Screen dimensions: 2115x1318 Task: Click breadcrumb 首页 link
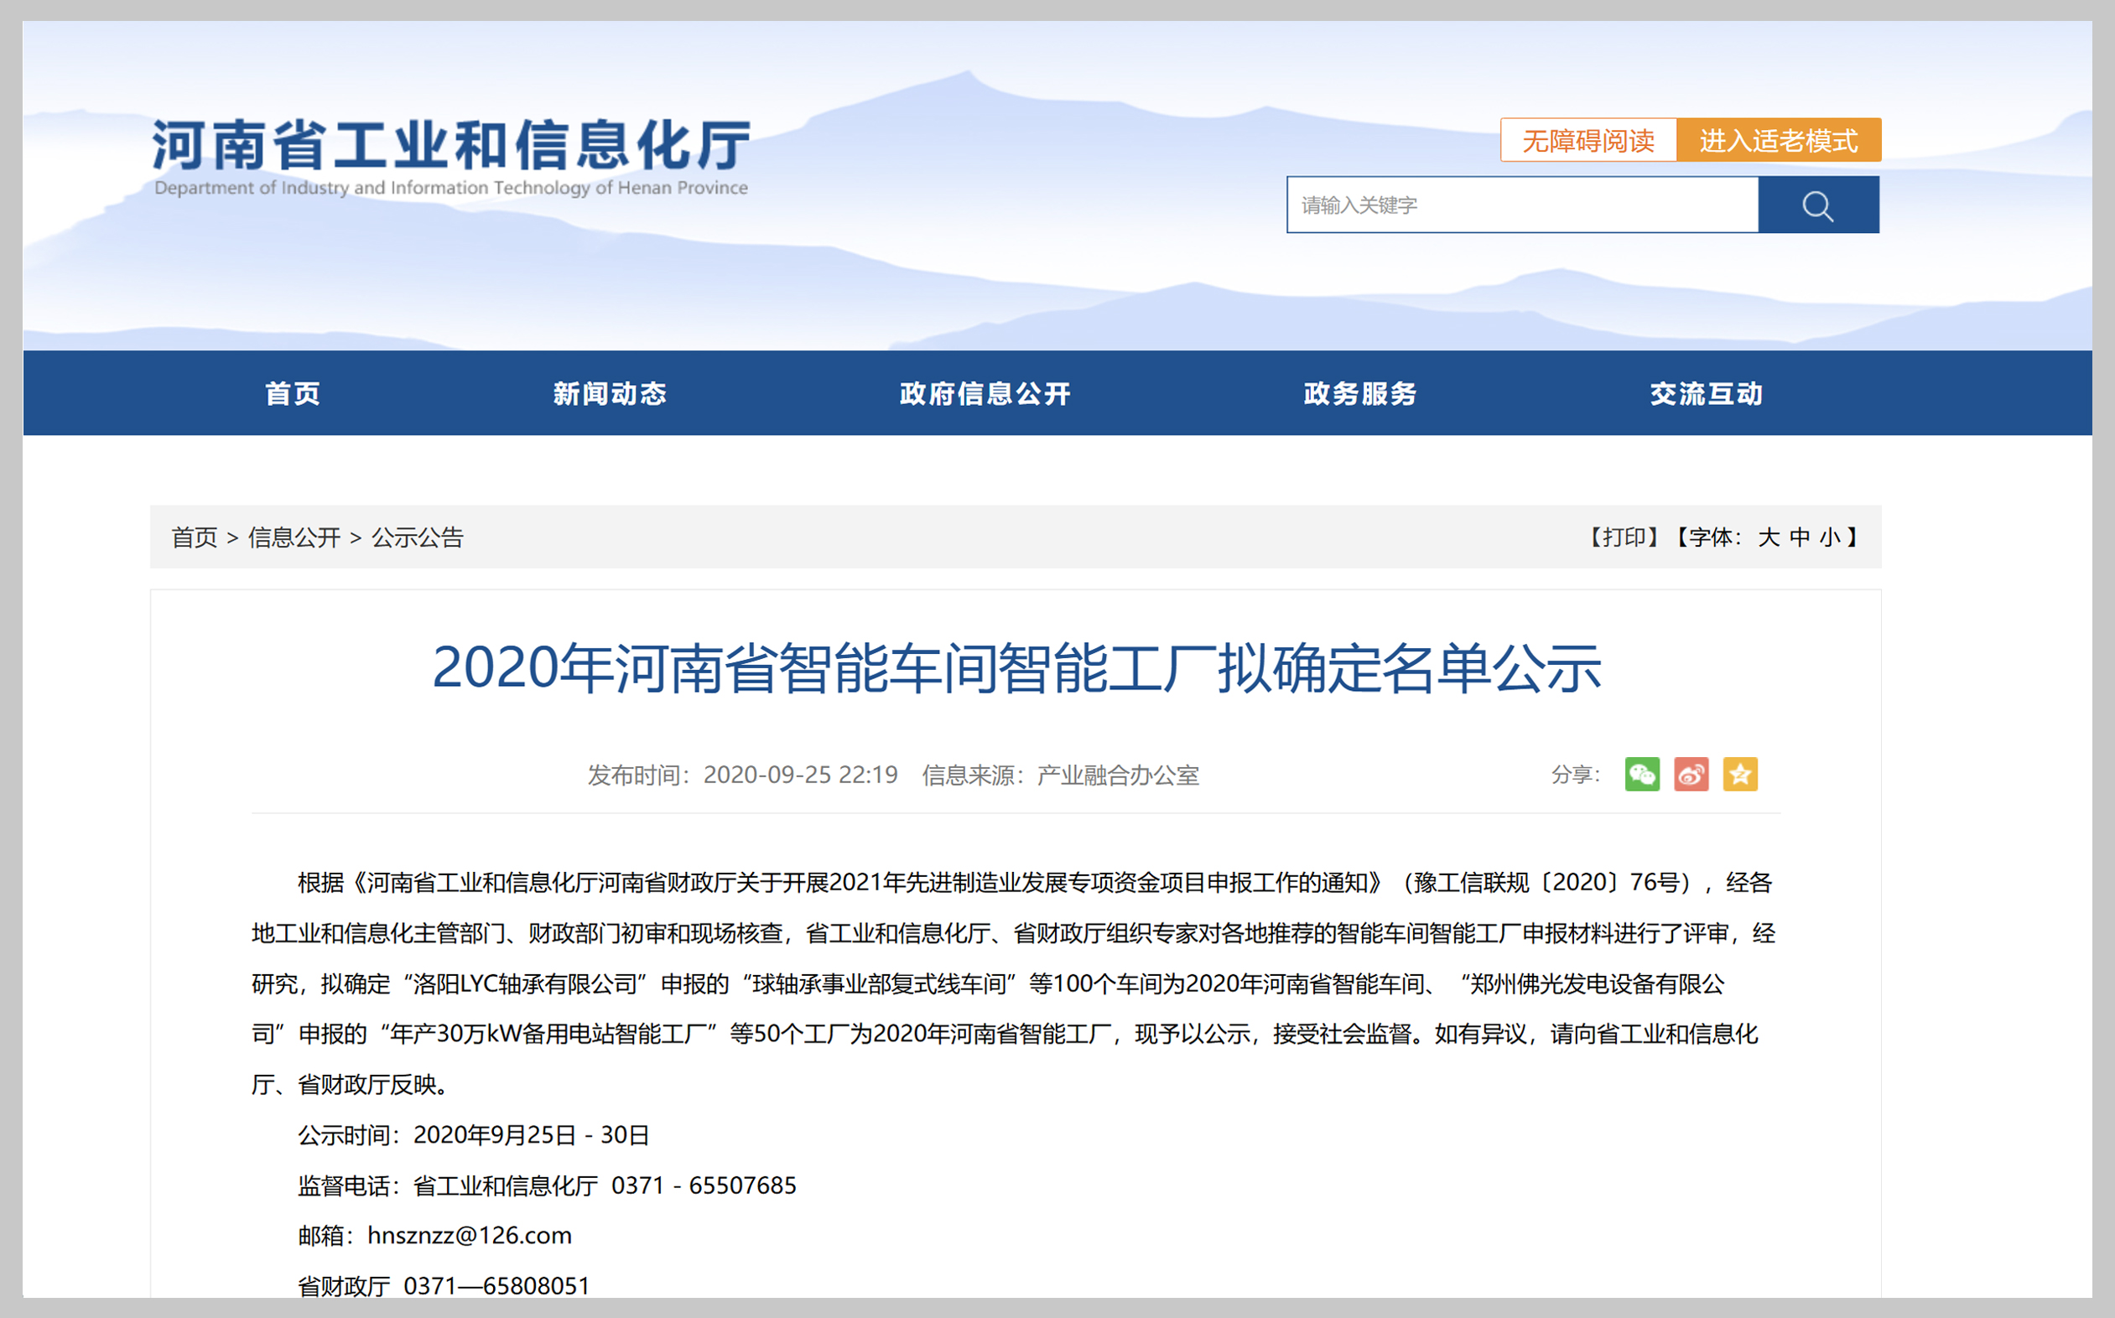tap(194, 537)
